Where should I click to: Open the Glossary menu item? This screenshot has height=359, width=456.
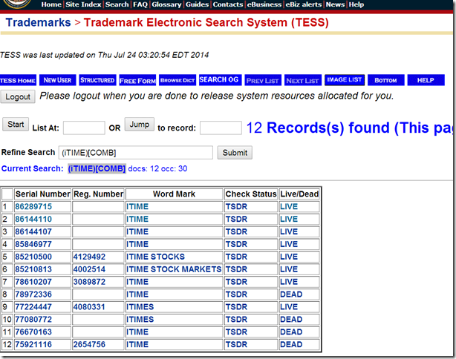166,4
